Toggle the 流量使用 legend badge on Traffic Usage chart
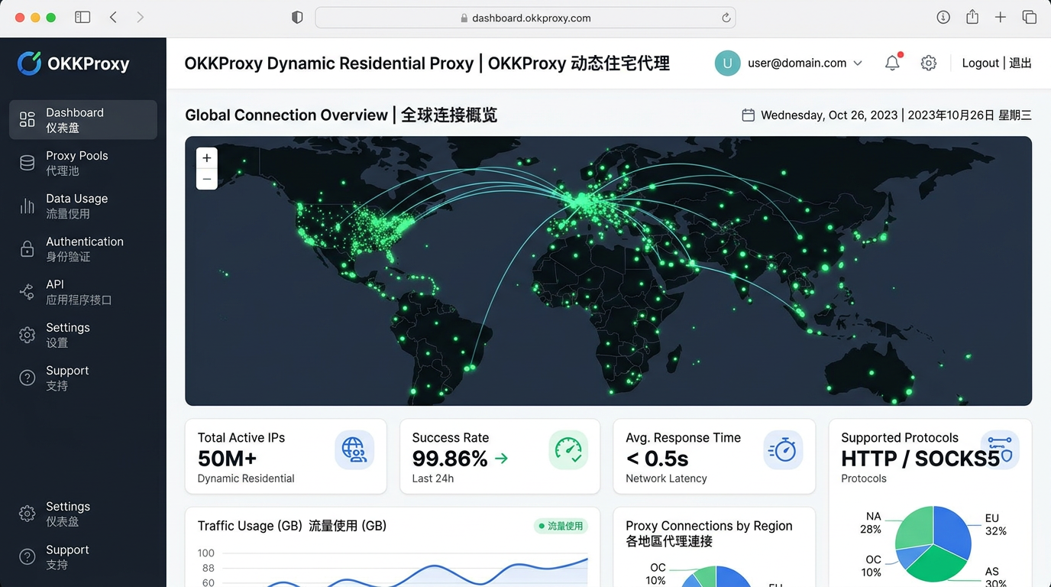 click(561, 526)
